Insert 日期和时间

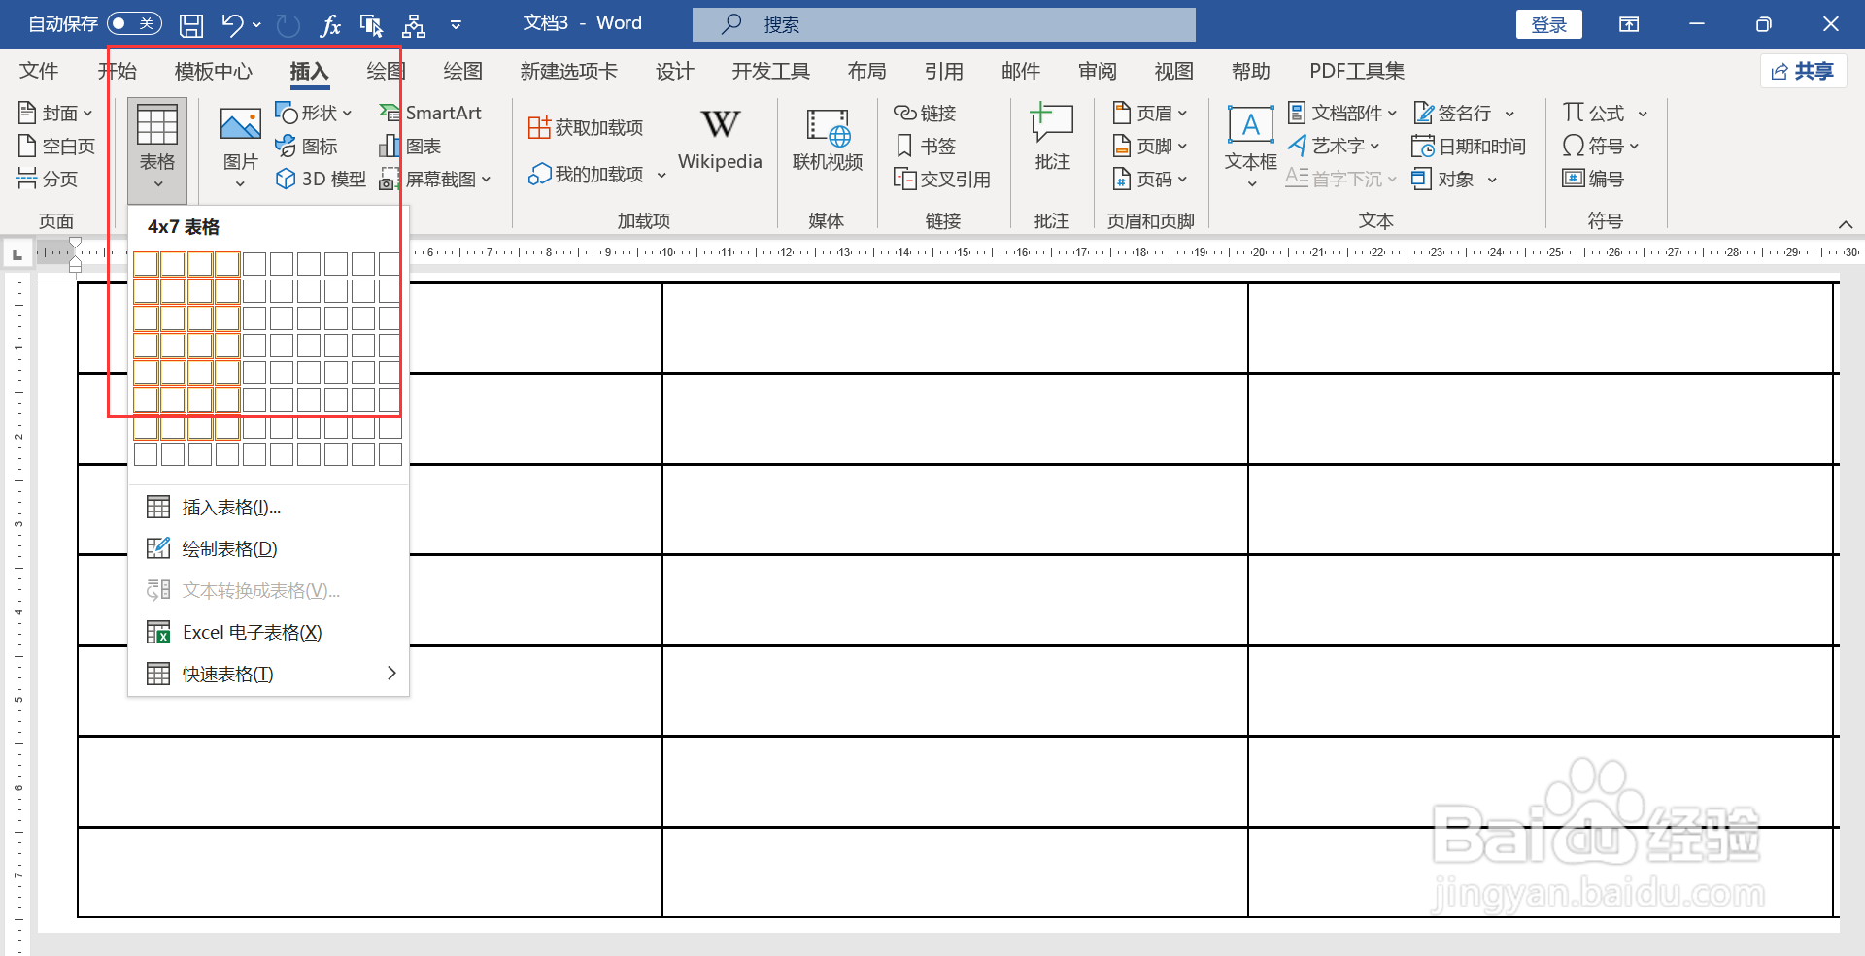coord(1469,147)
